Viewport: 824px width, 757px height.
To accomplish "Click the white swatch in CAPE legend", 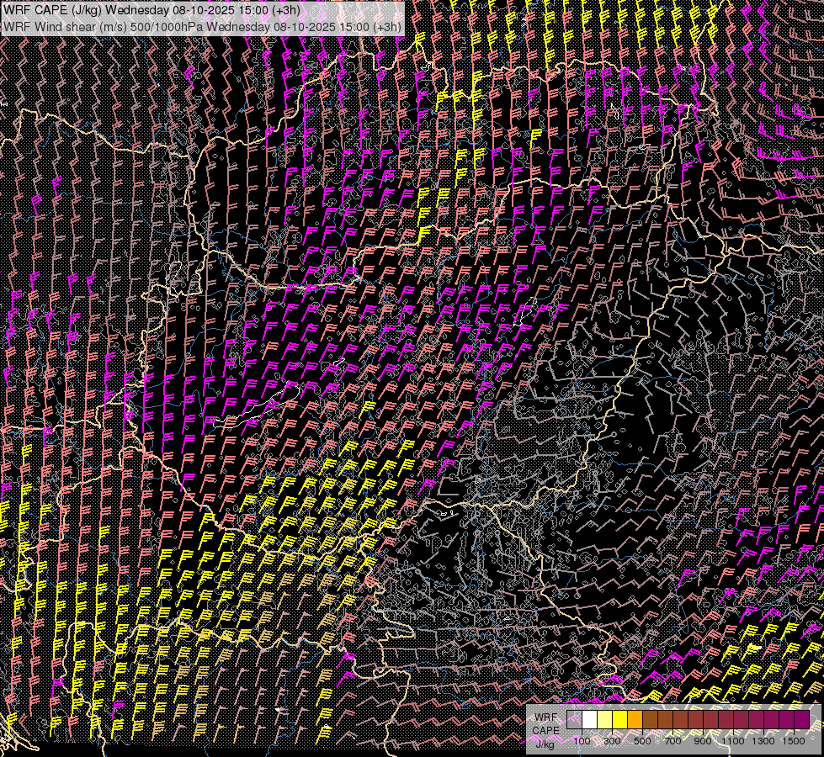I will pos(589,720).
